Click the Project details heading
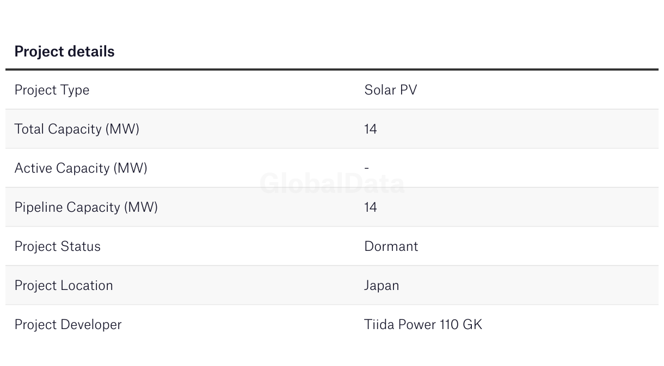 tap(64, 52)
